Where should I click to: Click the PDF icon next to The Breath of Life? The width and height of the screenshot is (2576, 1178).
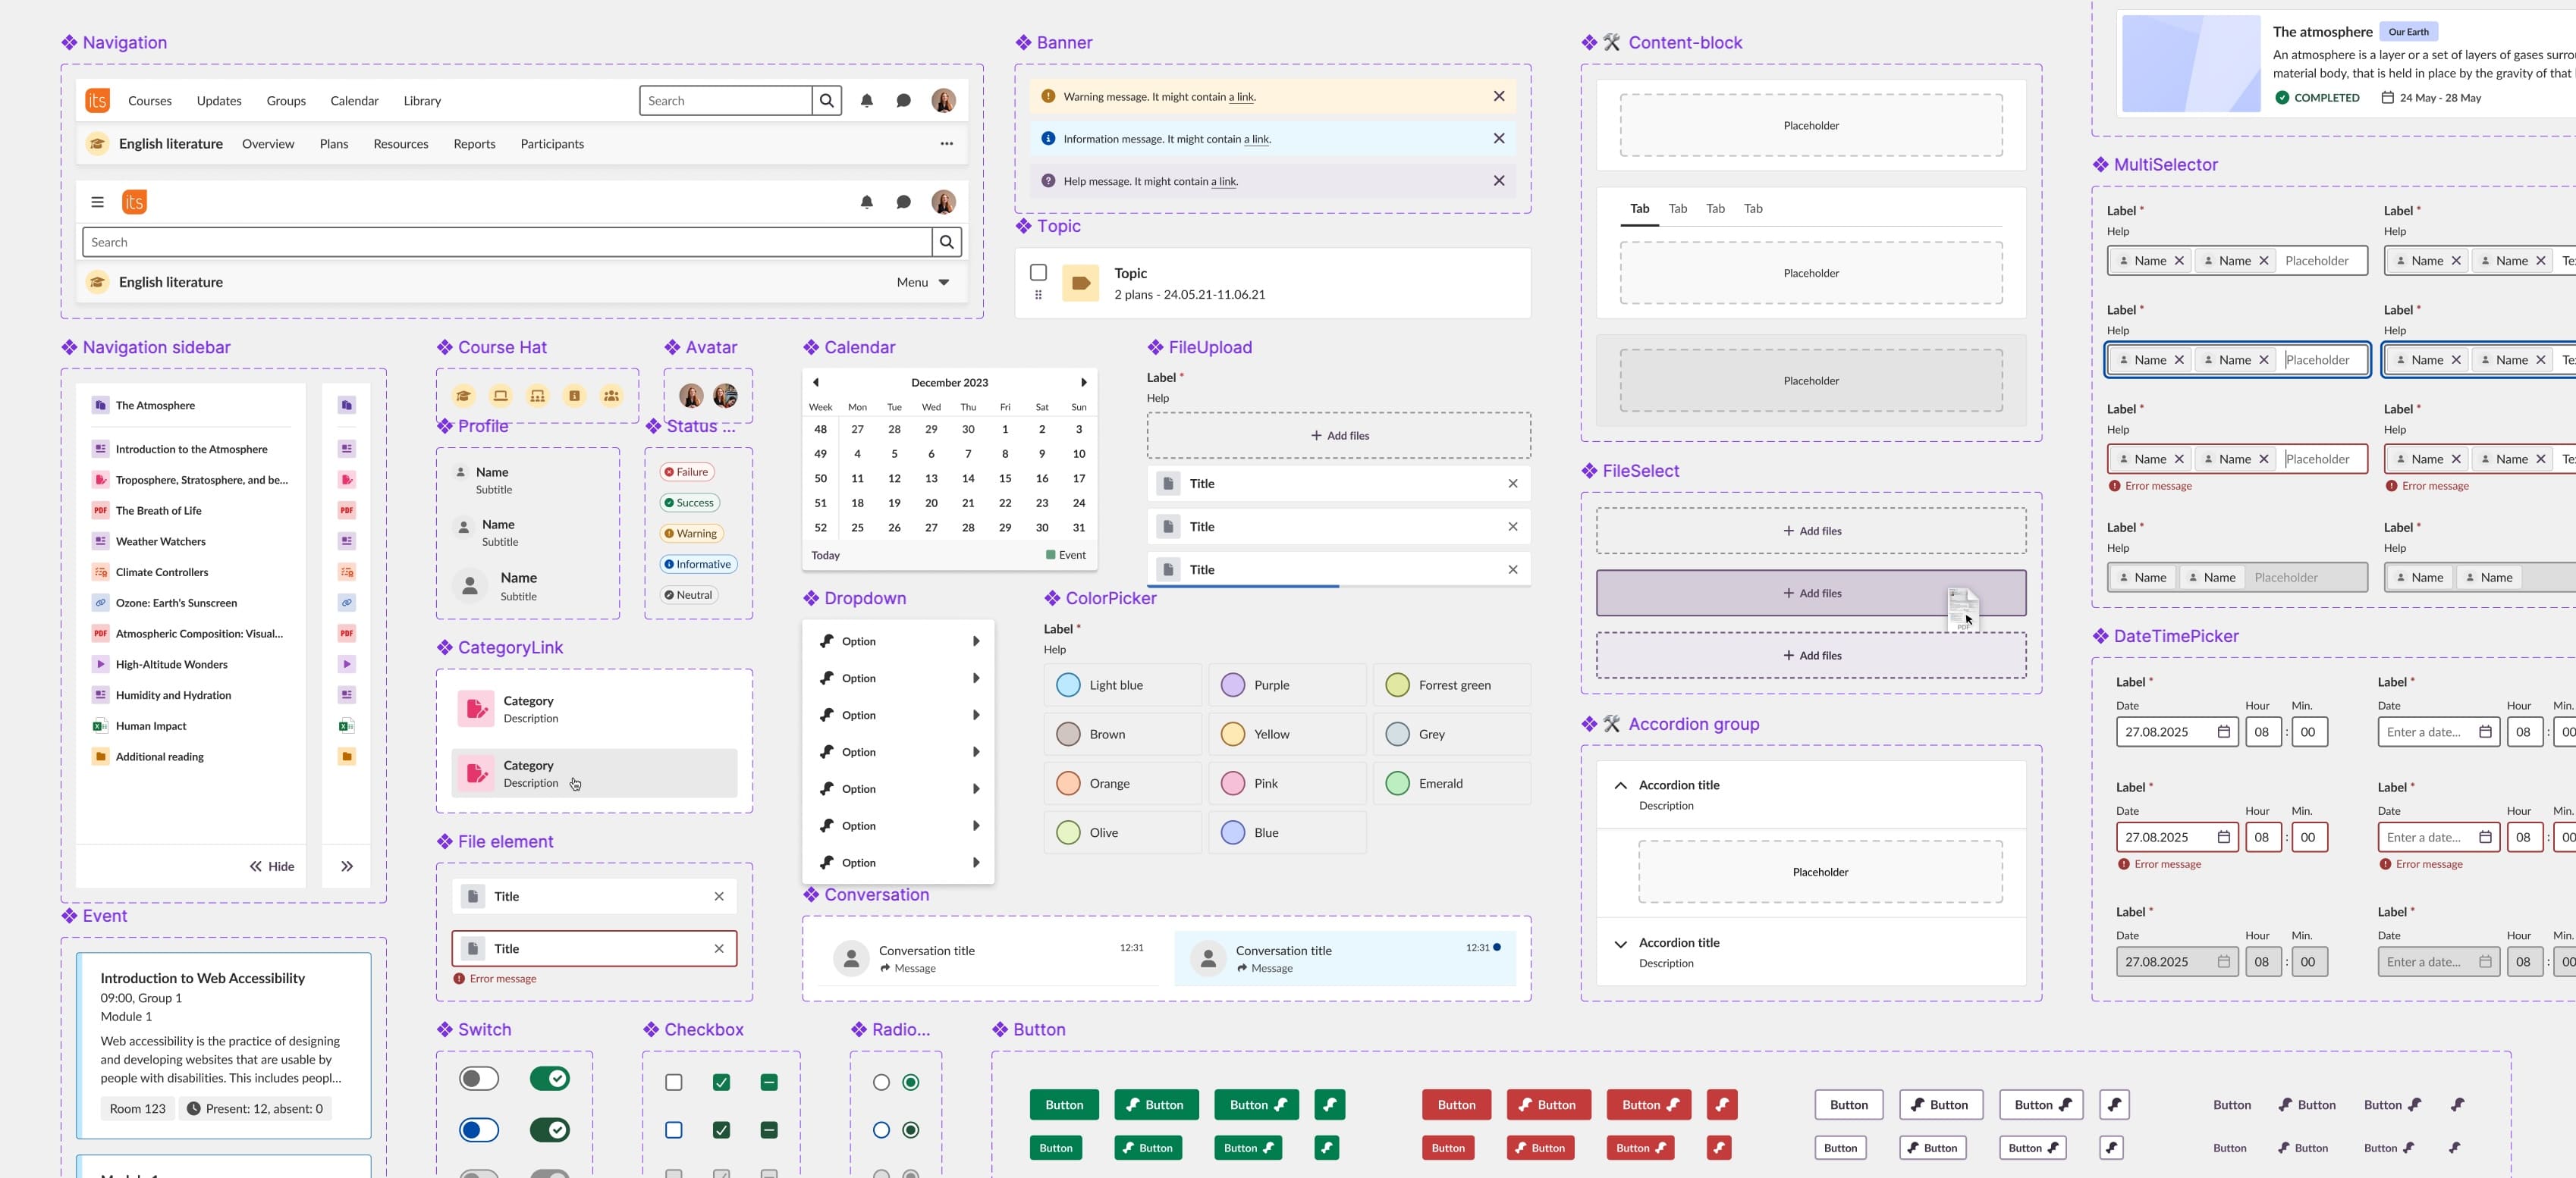100,509
